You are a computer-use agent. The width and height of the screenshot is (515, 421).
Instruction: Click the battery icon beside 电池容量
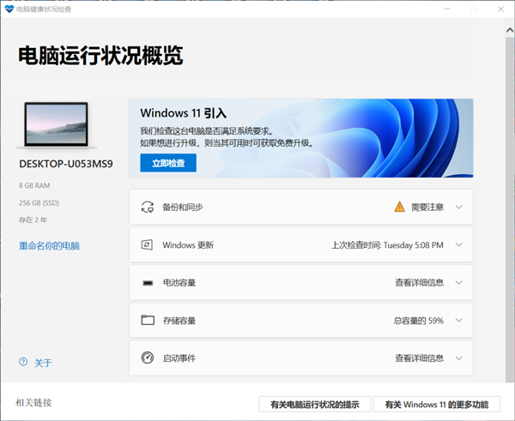point(148,283)
